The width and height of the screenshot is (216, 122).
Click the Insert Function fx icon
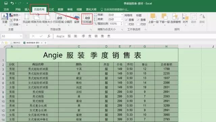pos(49,36)
